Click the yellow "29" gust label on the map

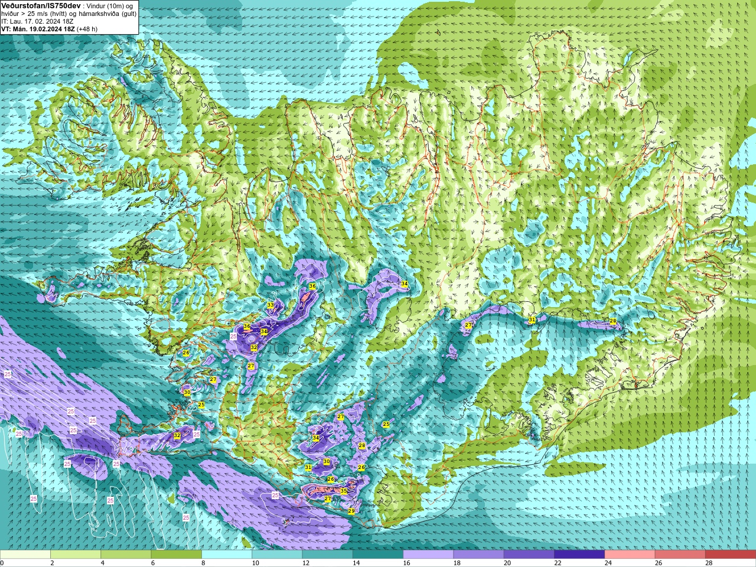tap(351, 511)
